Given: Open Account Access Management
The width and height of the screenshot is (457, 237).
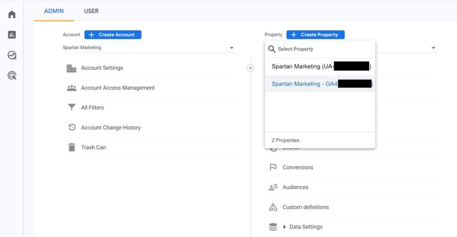Looking at the screenshot, I should pos(118,88).
